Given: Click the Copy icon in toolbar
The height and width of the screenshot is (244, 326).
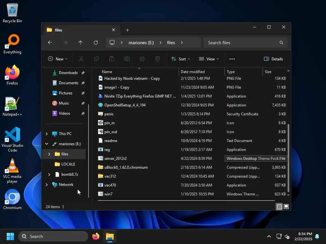Looking at the screenshot, I should [x=96, y=59].
